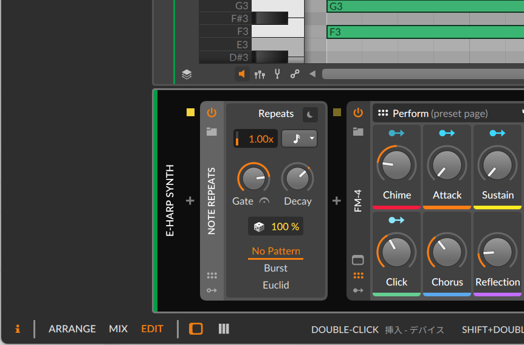Open the FM-4 preset folder icon
The image size is (524, 345).
click(358, 131)
